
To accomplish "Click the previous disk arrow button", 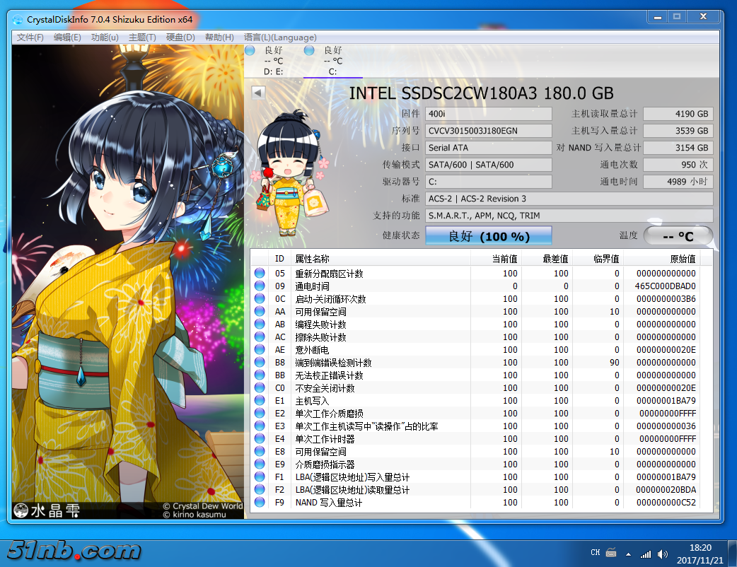I will 258,93.
